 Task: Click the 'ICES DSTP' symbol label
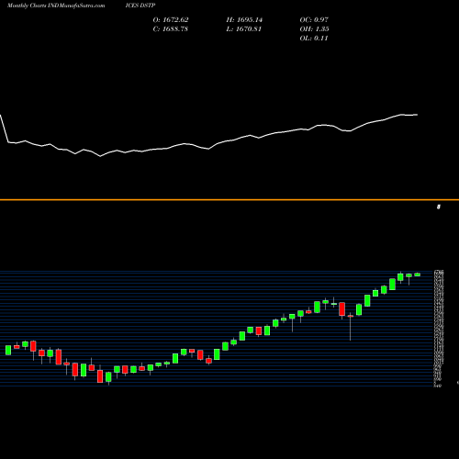pyautogui.click(x=140, y=6)
